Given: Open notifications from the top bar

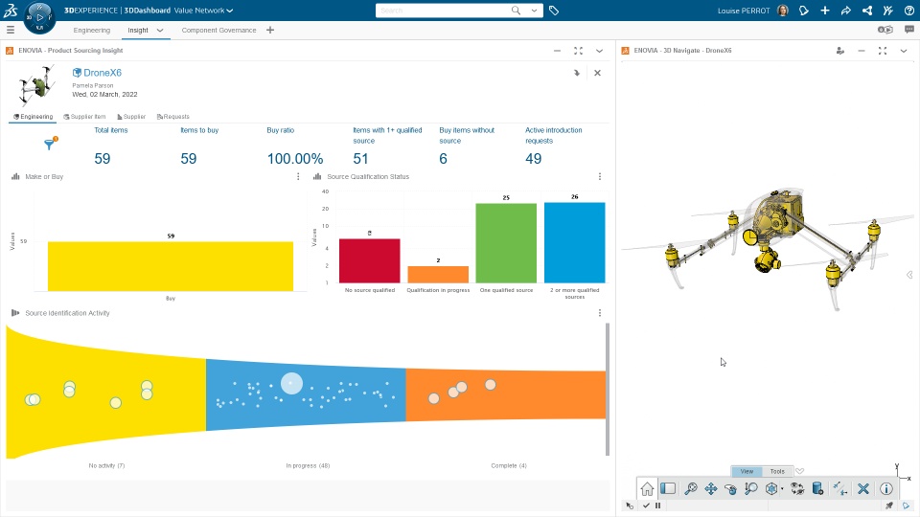Looking at the screenshot, I should [804, 11].
